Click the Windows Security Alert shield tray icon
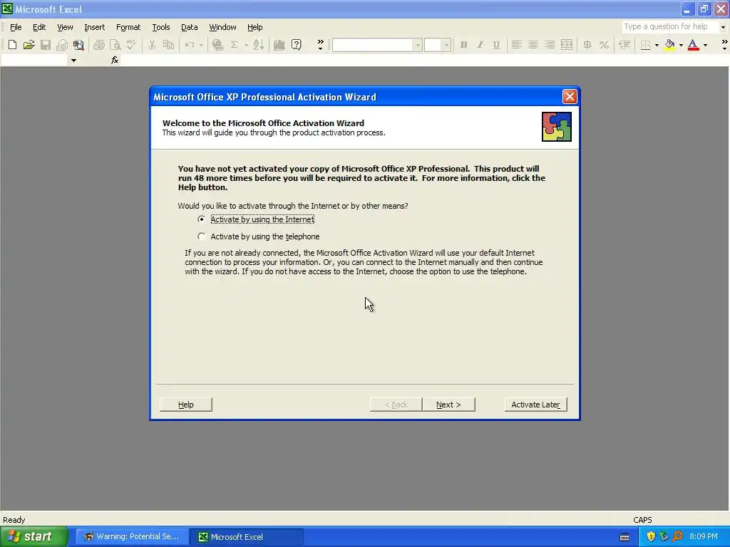Viewport: 730px width, 547px height. 651,536
